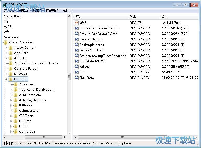Click the AutoComplete folder icon
Screen dimensions: 201x148
16,95
